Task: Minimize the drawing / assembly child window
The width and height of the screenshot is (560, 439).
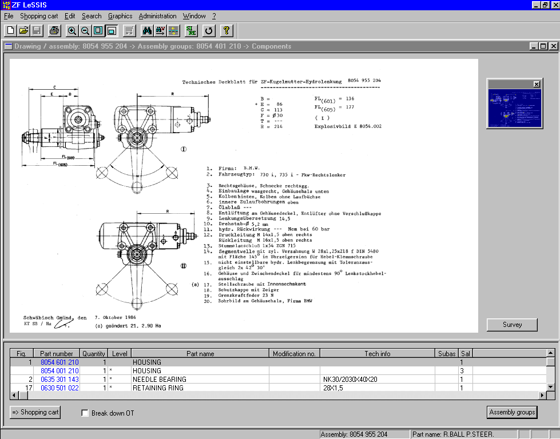Action: pos(534,46)
